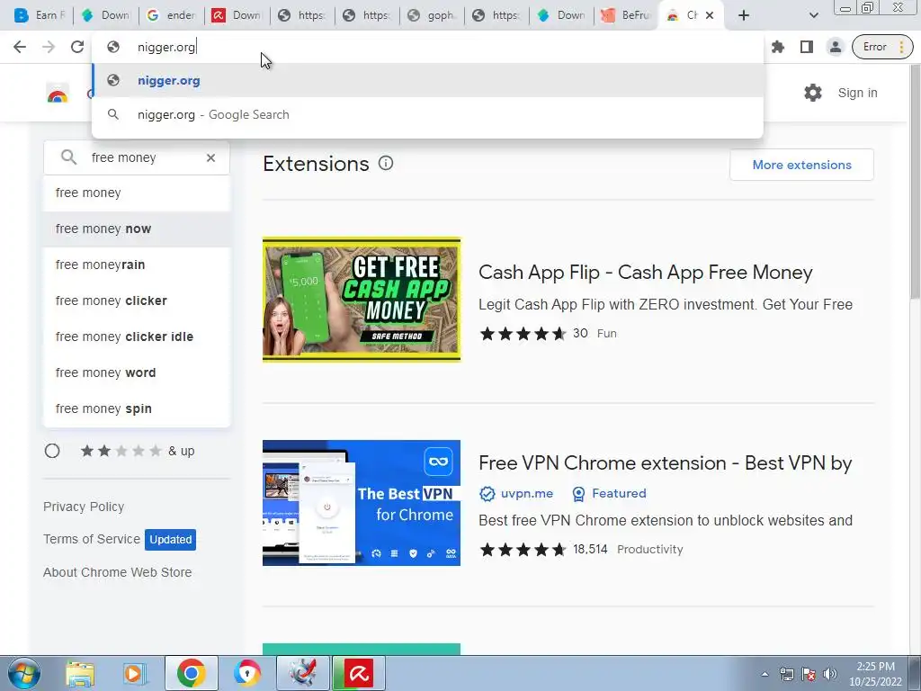Viewport: 921px width, 691px height.
Task: Open the tab search chevron dropdown
Action: coord(813,15)
